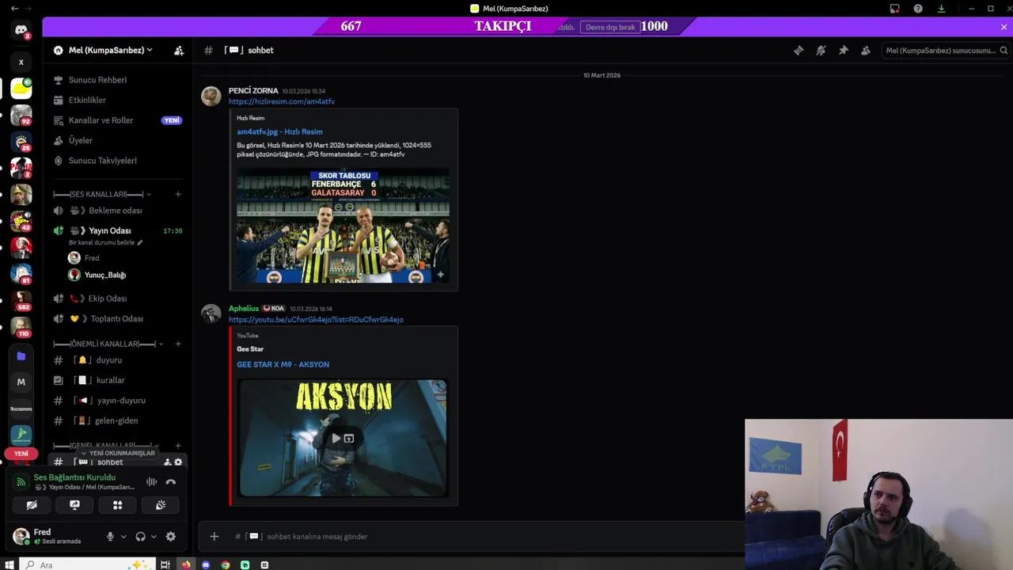
Task: Go back with the title bar arrow
Action: (14, 9)
